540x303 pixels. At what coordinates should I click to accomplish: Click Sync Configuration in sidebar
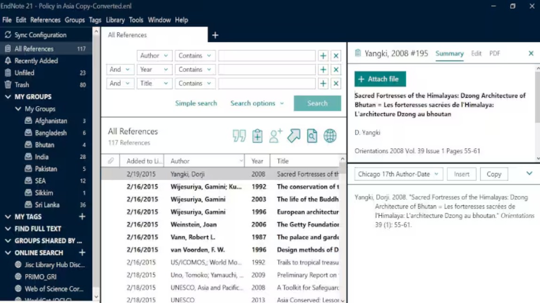(40, 35)
